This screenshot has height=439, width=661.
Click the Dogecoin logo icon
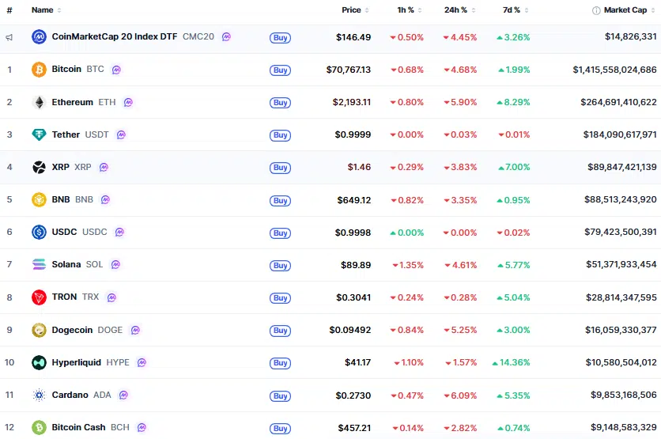pos(39,330)
